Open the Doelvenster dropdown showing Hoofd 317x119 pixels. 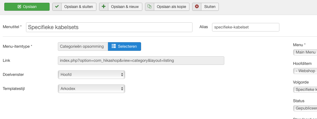(91, 75)
